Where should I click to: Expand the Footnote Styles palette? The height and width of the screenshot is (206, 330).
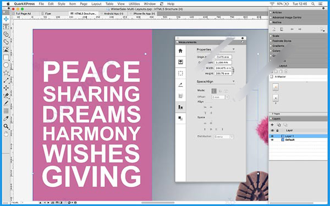[x=282, y=41]
